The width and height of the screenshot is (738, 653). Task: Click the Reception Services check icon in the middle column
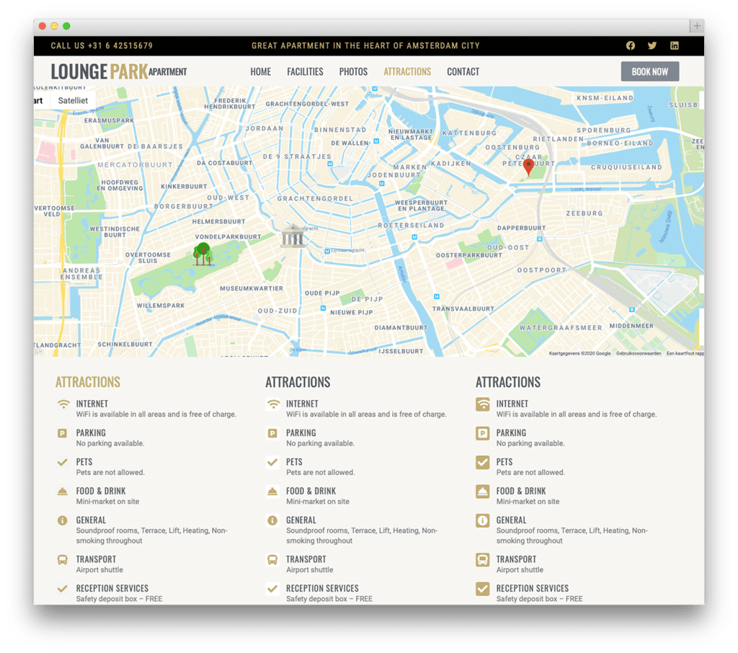pos(272,589)
